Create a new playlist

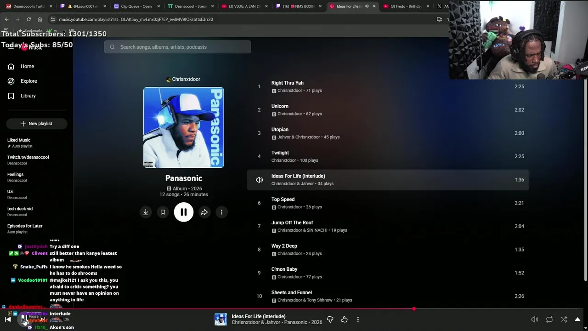click(37, 124)
